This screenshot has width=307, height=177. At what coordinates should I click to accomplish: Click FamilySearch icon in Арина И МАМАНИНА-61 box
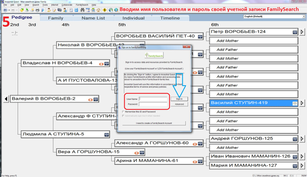[x=200, y=161]
